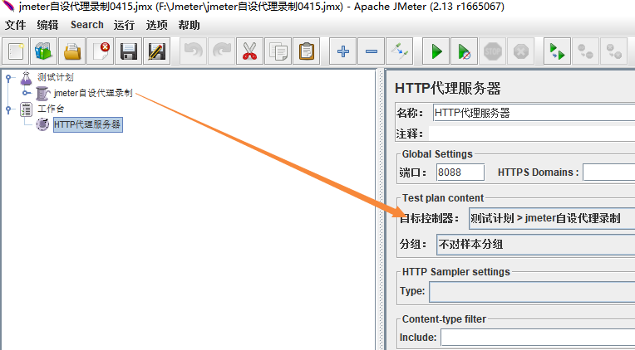Open the 帮助 menu
Screen dimensions: 635x350
pos(190,25)
